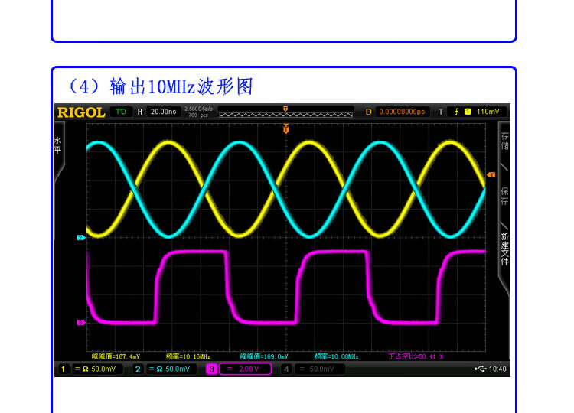Click the green T'D trigger status indicator
The height and width of the screenshot is (413, 574).
click(120, 112)
